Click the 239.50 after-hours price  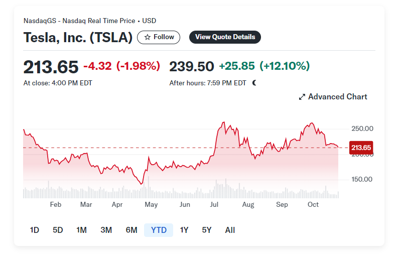point(192,67)
